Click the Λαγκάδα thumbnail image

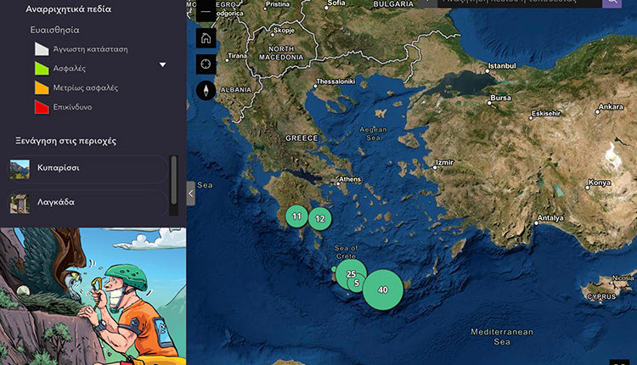(x=20, y=204)
